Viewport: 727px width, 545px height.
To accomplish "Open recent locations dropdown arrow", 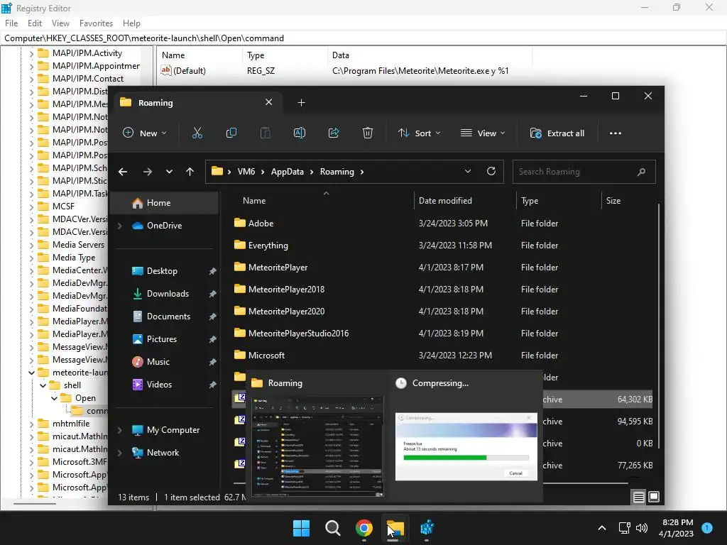I will point(169,172).
